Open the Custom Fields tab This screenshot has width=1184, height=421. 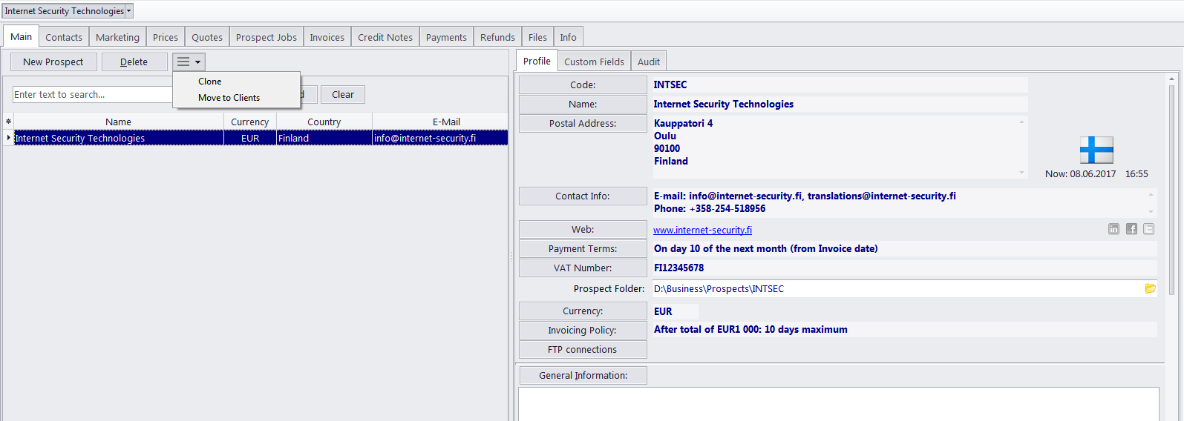click(594, 62)
